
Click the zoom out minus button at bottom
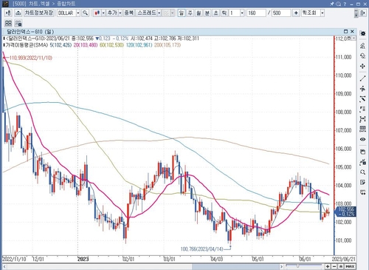tap(334, 266)
